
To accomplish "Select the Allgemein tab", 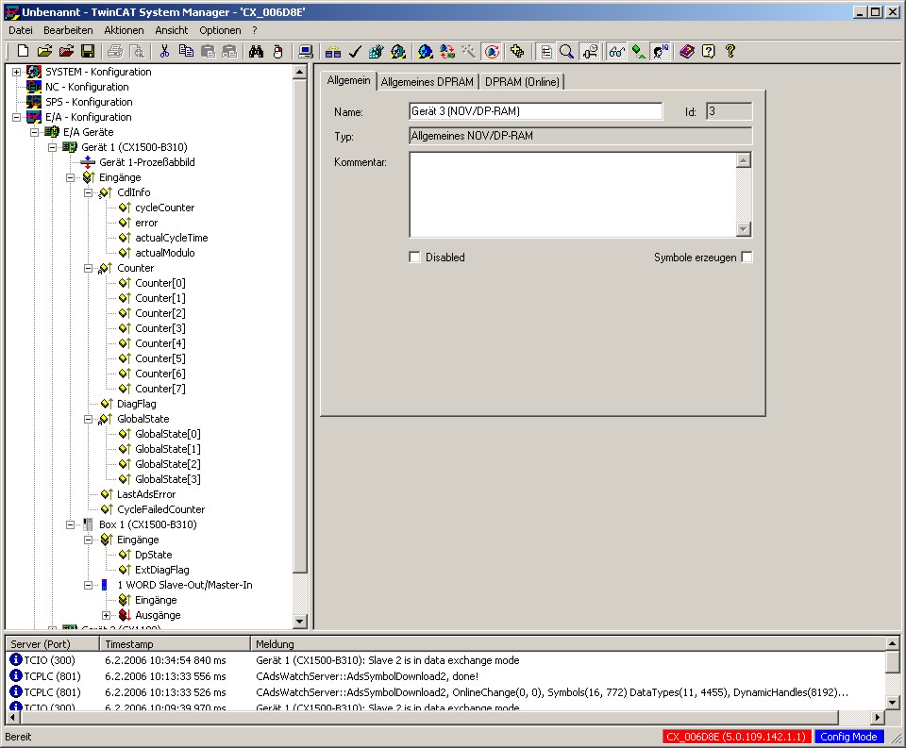I will point(348,80).
